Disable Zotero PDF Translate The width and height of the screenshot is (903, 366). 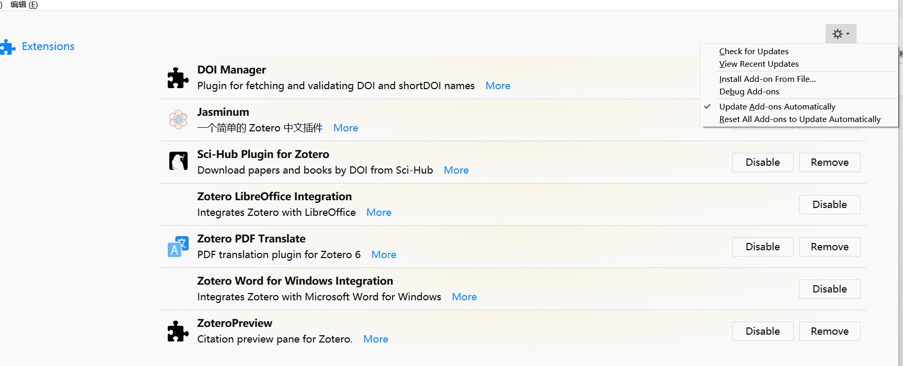(763, 247)
